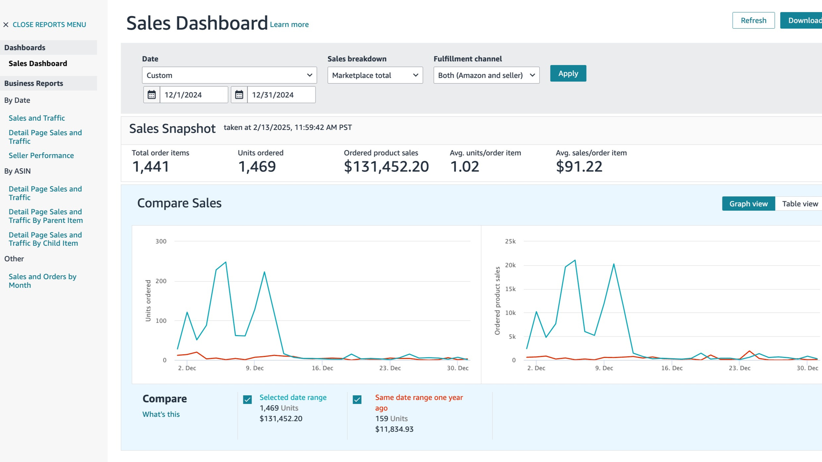
Task: Click the start date field 12/1/2024
Action: coord(194,95)
